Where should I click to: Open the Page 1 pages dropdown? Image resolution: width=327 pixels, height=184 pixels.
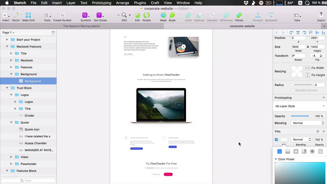coord(8,32)
